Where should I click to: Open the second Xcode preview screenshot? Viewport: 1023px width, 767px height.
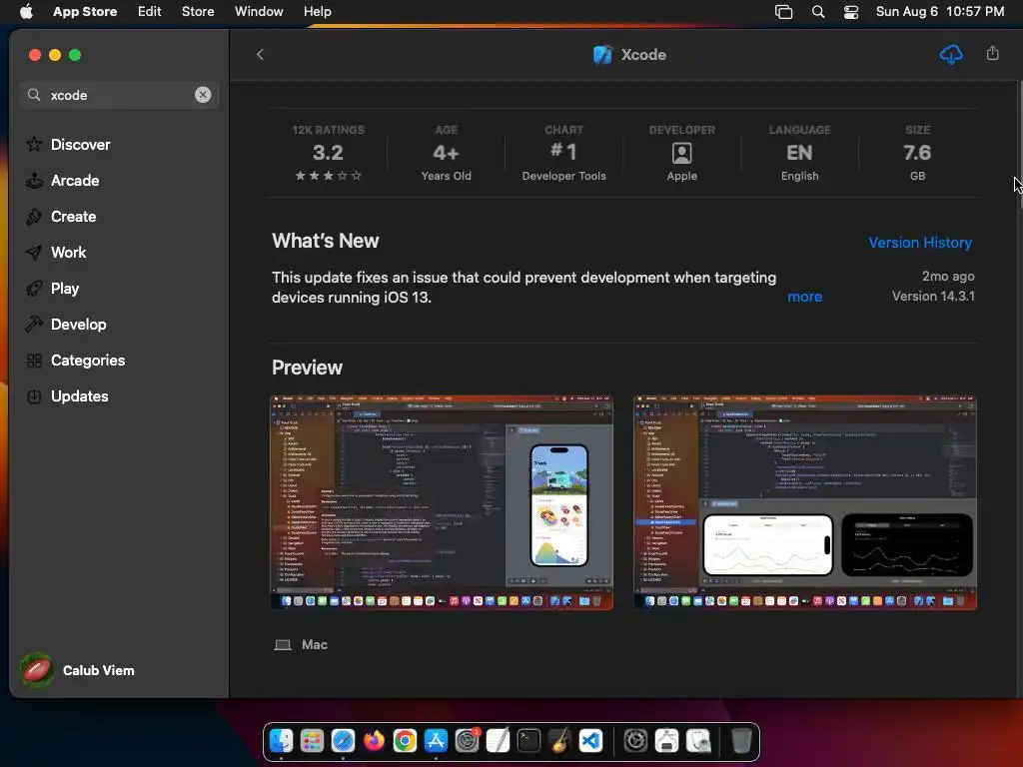pos(805,502)
